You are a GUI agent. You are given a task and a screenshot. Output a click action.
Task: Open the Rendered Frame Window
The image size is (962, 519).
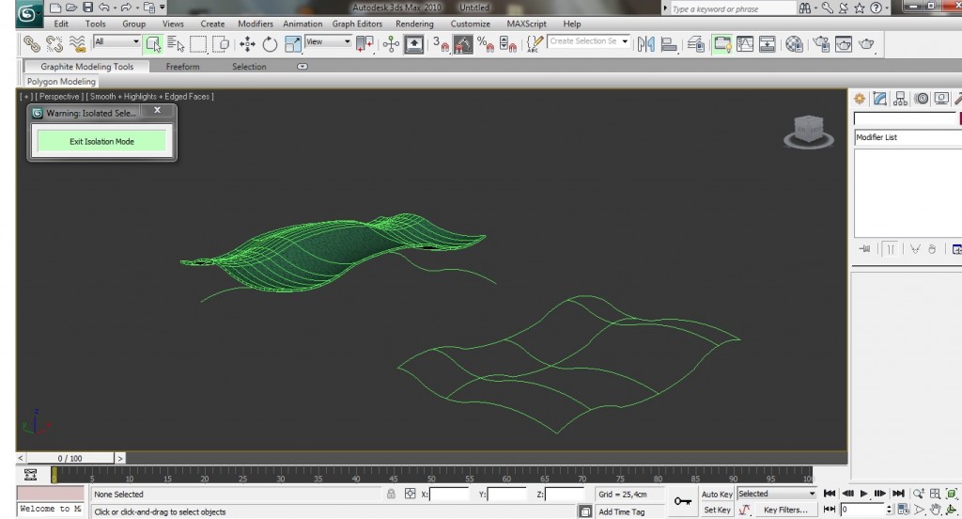coord(844,44)
